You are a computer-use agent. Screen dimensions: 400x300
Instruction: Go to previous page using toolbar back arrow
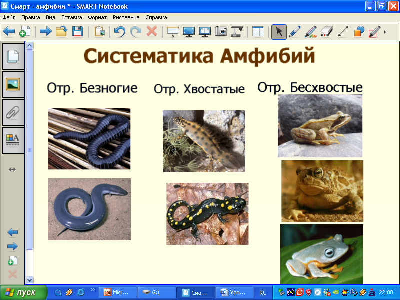(x=9, y=32)
